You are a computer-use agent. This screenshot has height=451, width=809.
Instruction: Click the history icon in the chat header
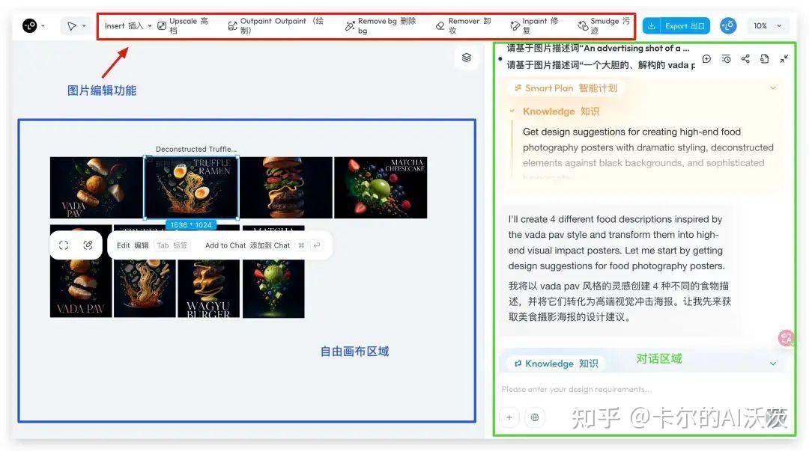coord(727,58)
